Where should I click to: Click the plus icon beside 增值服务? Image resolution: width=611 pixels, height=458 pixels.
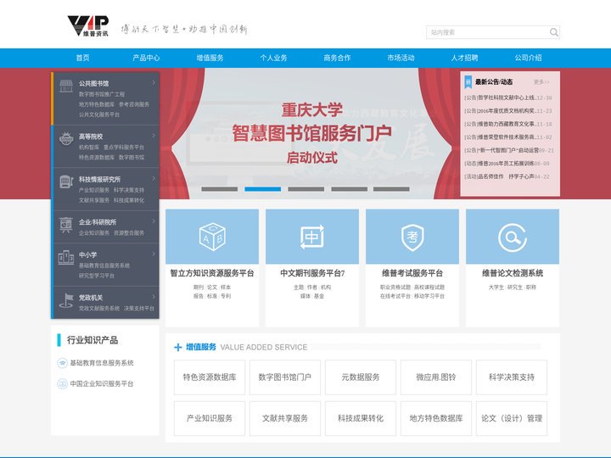tap(177, 347)
